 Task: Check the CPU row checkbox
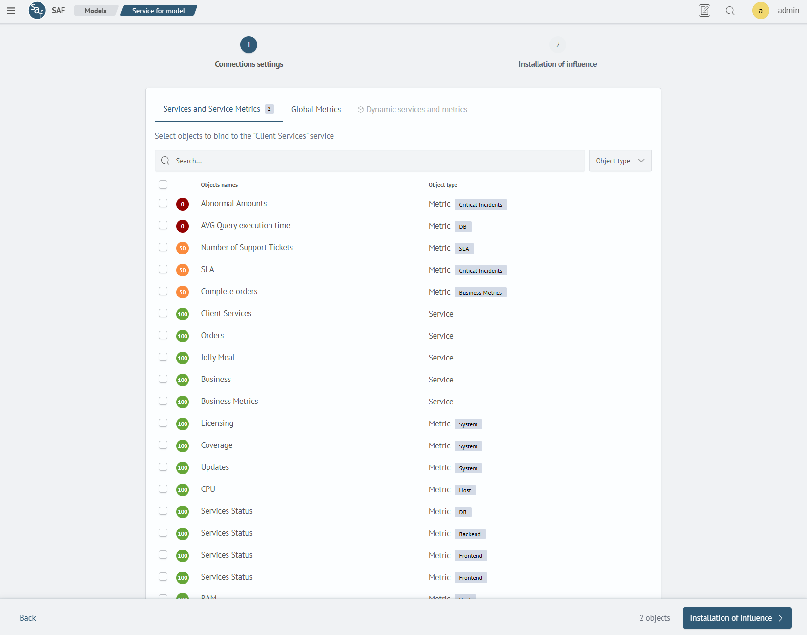[x=163, y=489]
